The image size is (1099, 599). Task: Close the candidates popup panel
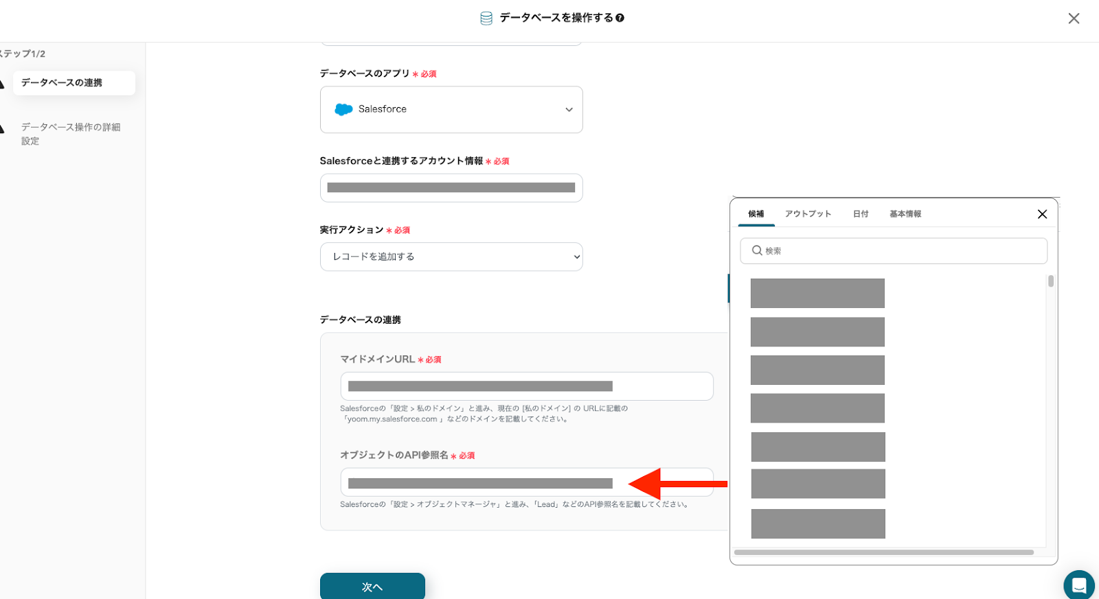(x=1042, y=214)
